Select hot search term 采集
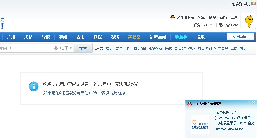The image size is (257, 138). pos(168,48)
